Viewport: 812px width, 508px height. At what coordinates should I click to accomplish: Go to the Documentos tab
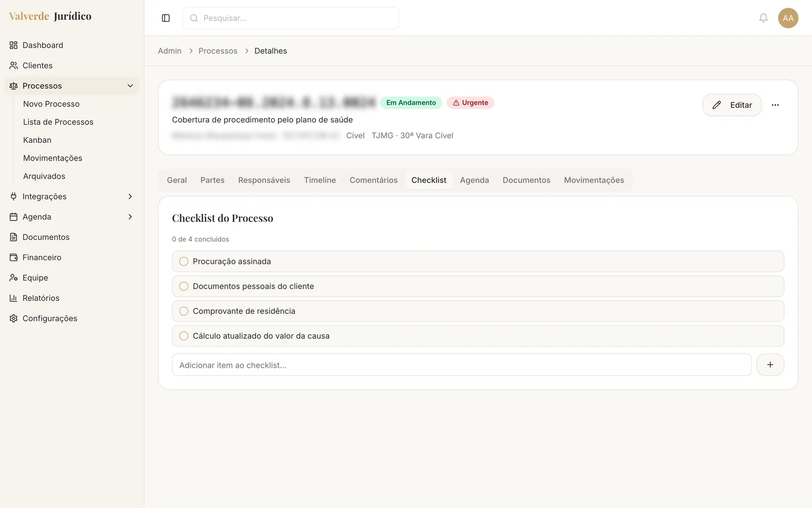(526, 180)
